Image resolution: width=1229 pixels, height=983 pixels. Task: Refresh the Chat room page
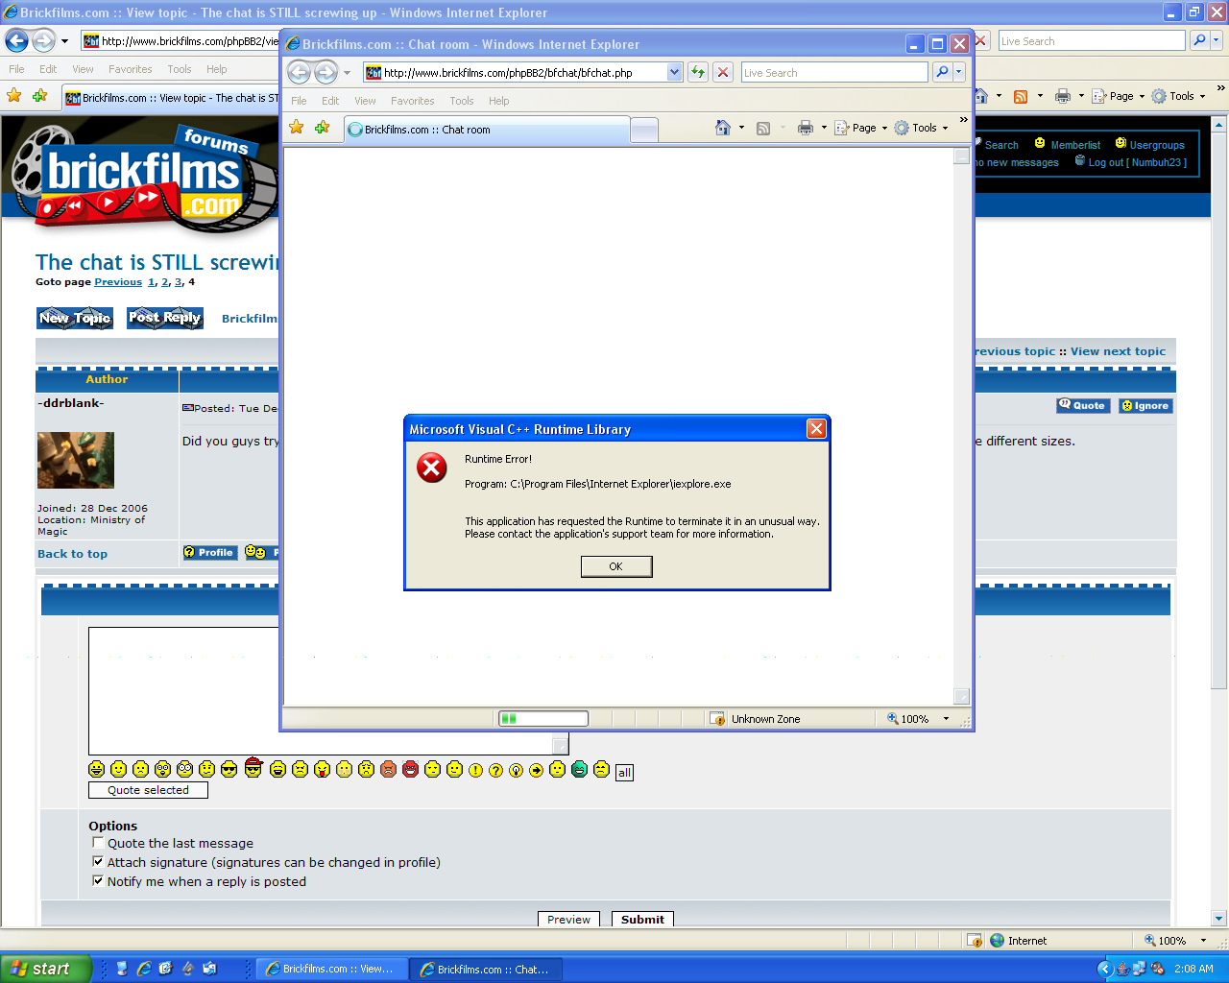coord(698,72)
